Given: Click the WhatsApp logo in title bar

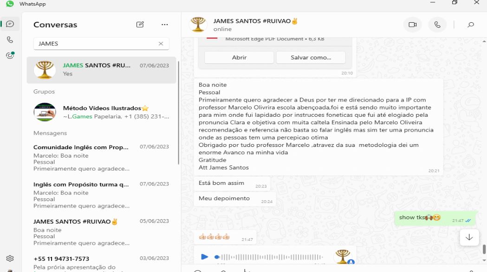Looking at the screenshot, I should [10, 4].
